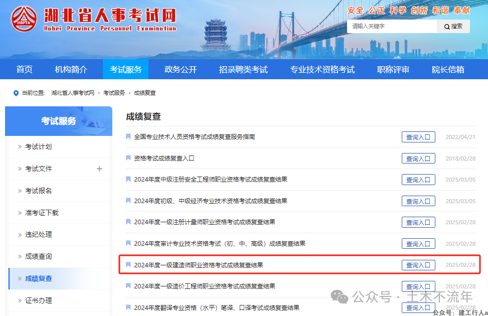Viewport: 488px width, 316px height.
Task: Open the 首页 navigation tab
Action: pos(24,69)
